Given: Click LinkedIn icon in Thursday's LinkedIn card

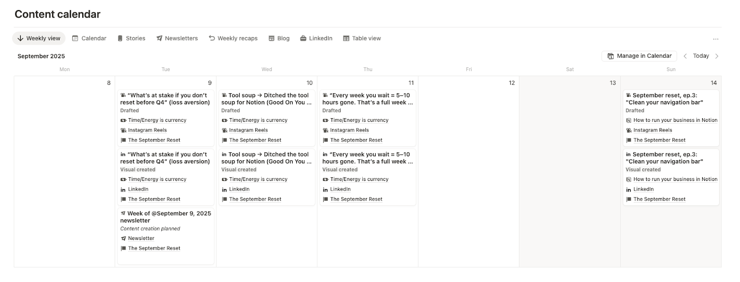Looking at the screenshot, I should click(x=325, y=190).
